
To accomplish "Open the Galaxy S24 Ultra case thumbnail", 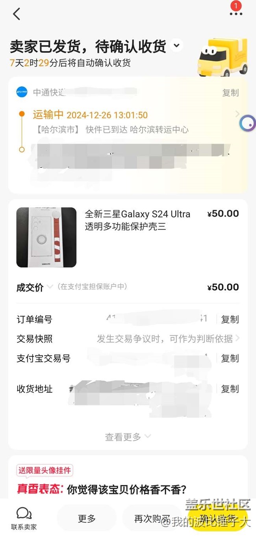I will pyautogui.click(x=46, y=237).
